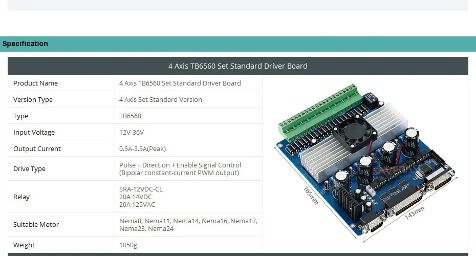Screen dimensions: 476x256
Task: Select the relay value 'SRA-12VDC-CL'
Action: (x=141, y=189)
